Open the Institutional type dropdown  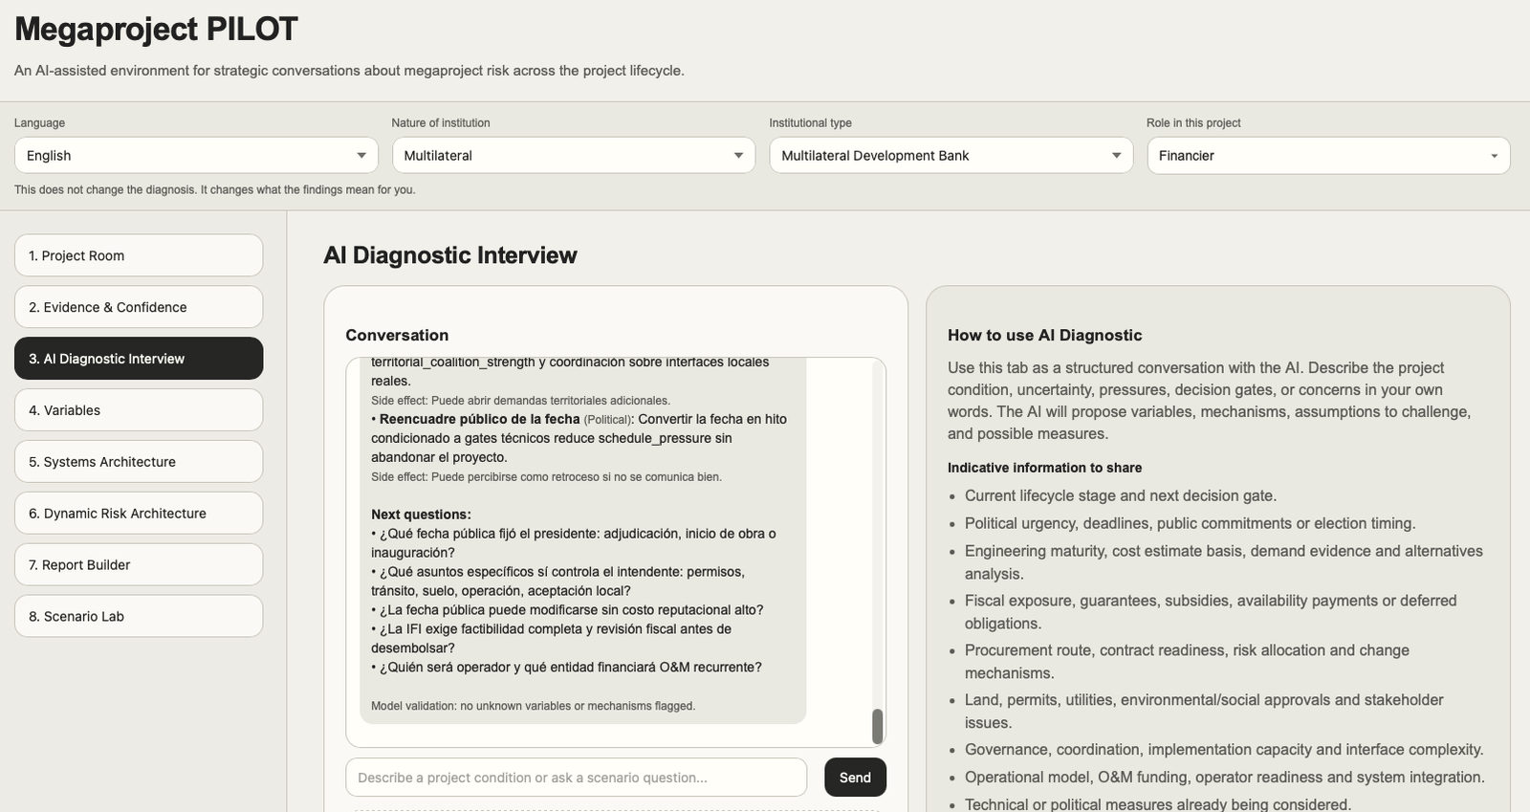(951, 155)
